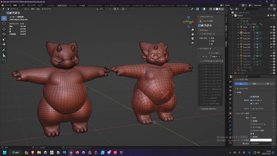This screenshot has width=277, height=156.
Task: Open the レンダー menu
Action: [x=22, y=5]
